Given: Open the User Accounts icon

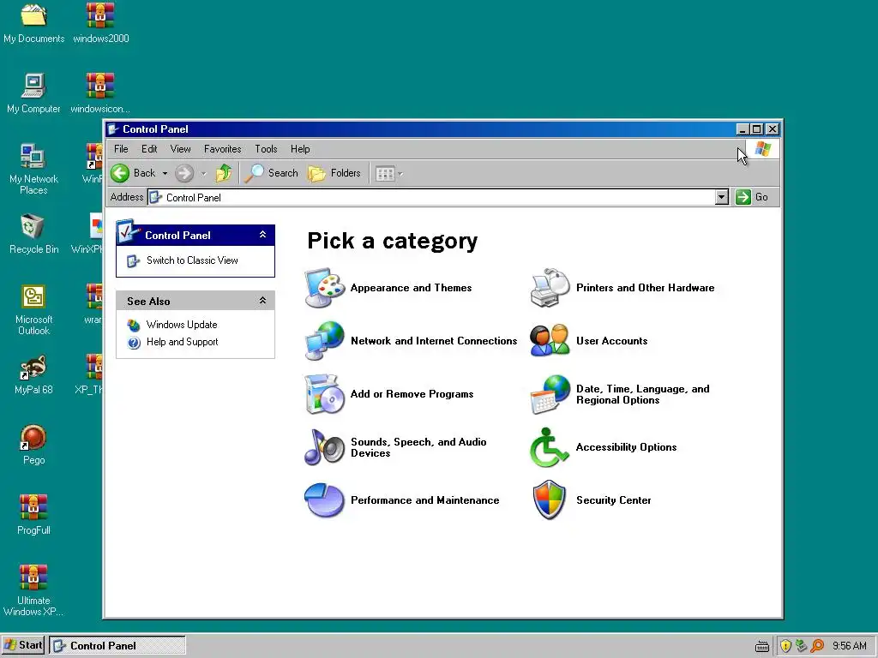Looking at the screenshot, I should click(x=550, y=340).
